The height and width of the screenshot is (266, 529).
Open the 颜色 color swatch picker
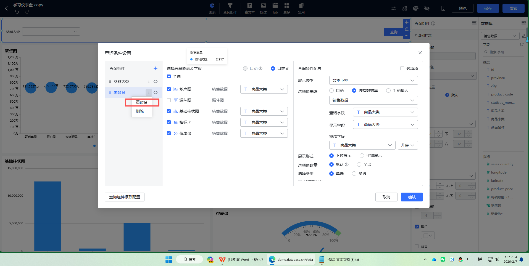tap(428, 235)
